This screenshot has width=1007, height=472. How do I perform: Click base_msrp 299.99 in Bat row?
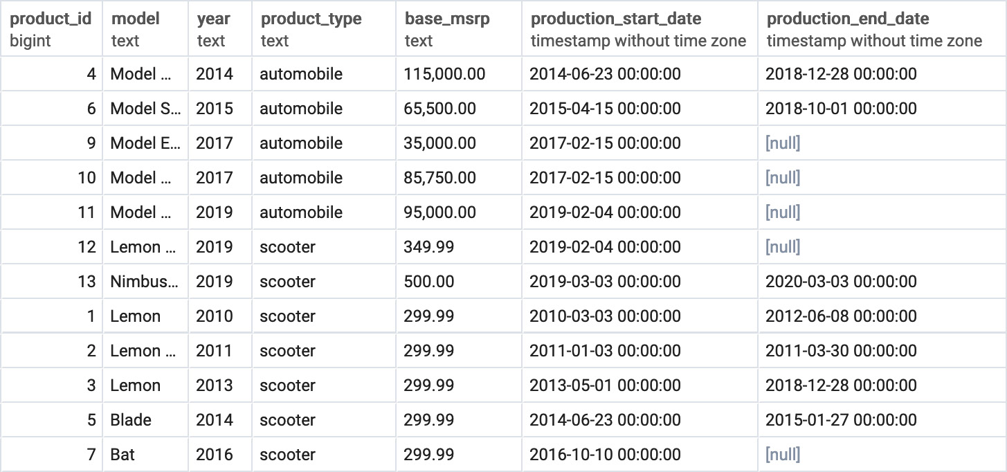(x=459, y=454)
